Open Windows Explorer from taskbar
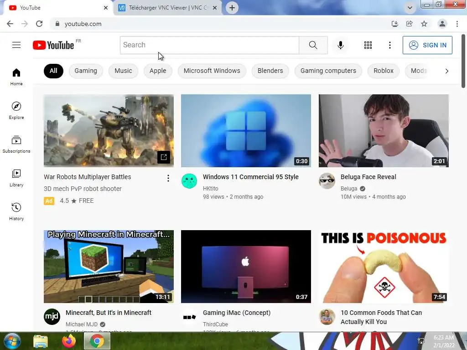 click(41, 341)
